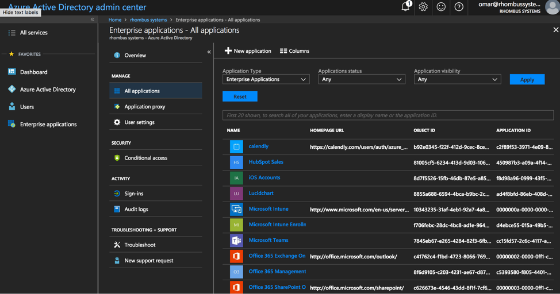Open the user account avatar
Screen dimensions: 560x294
point(552,7)
